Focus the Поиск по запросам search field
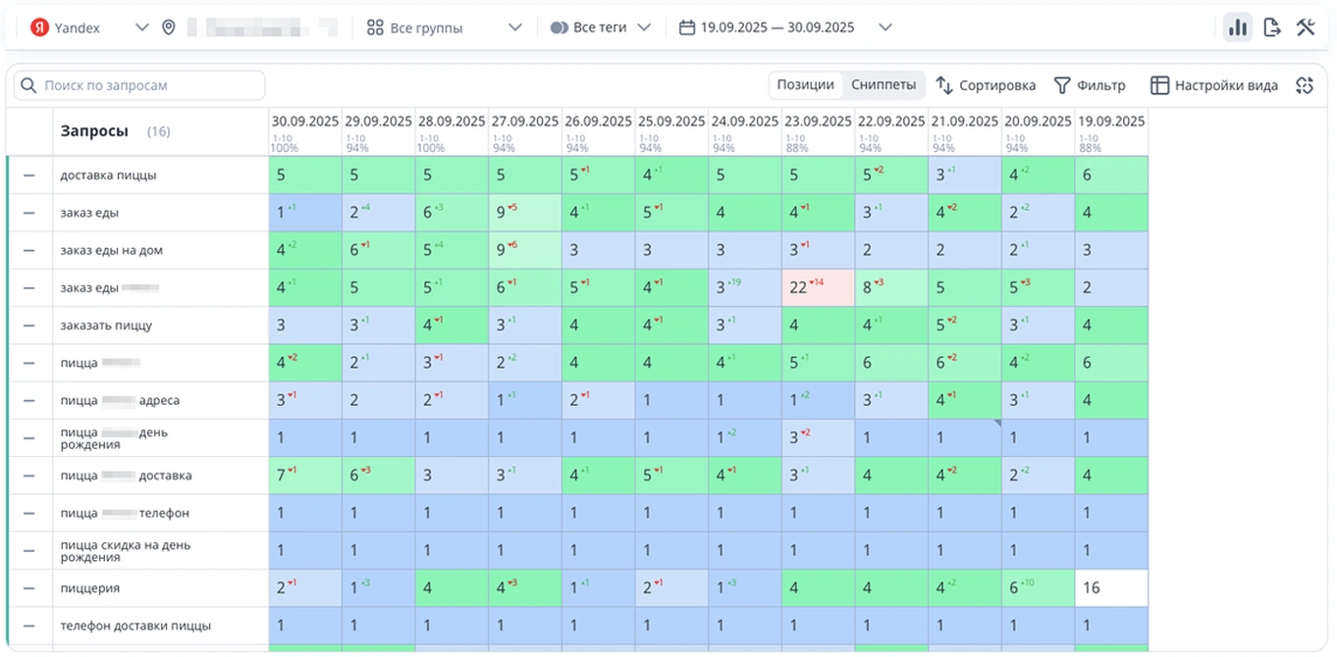The height and width of the screenshot is (657, 1337). coord(147,85)
